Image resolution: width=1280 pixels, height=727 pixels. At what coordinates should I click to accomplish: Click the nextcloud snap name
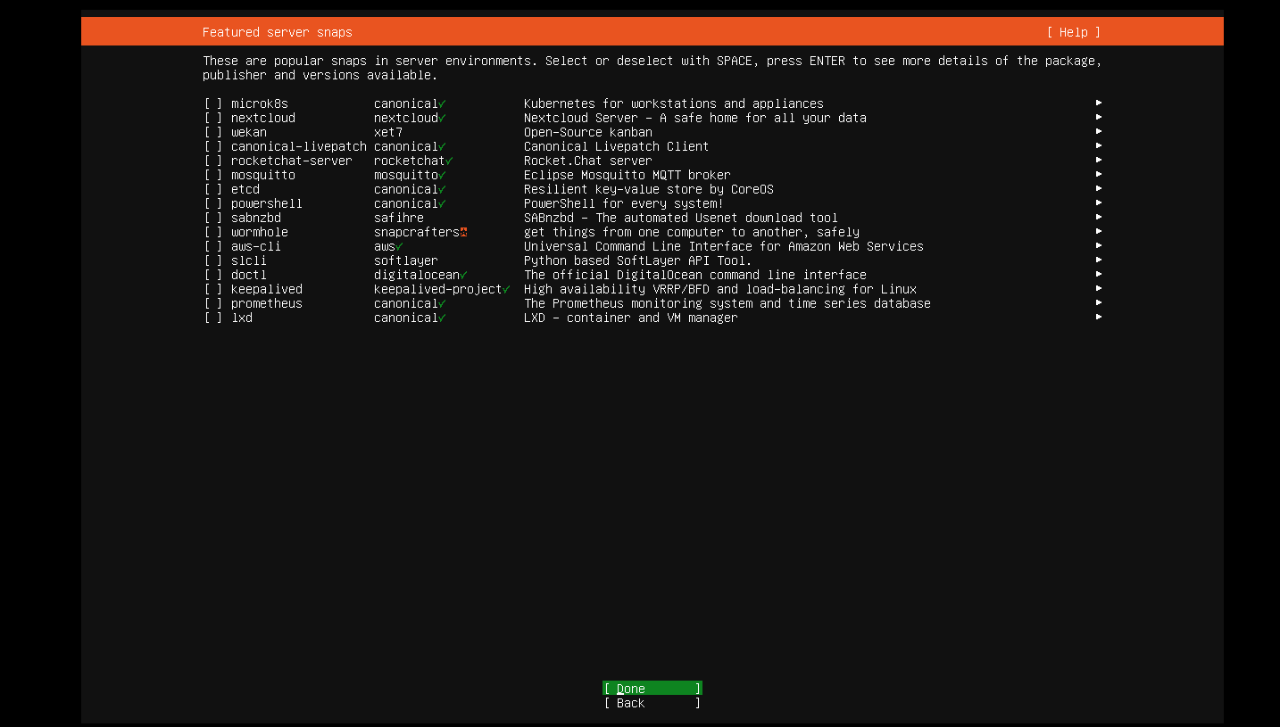click(263, 118)
